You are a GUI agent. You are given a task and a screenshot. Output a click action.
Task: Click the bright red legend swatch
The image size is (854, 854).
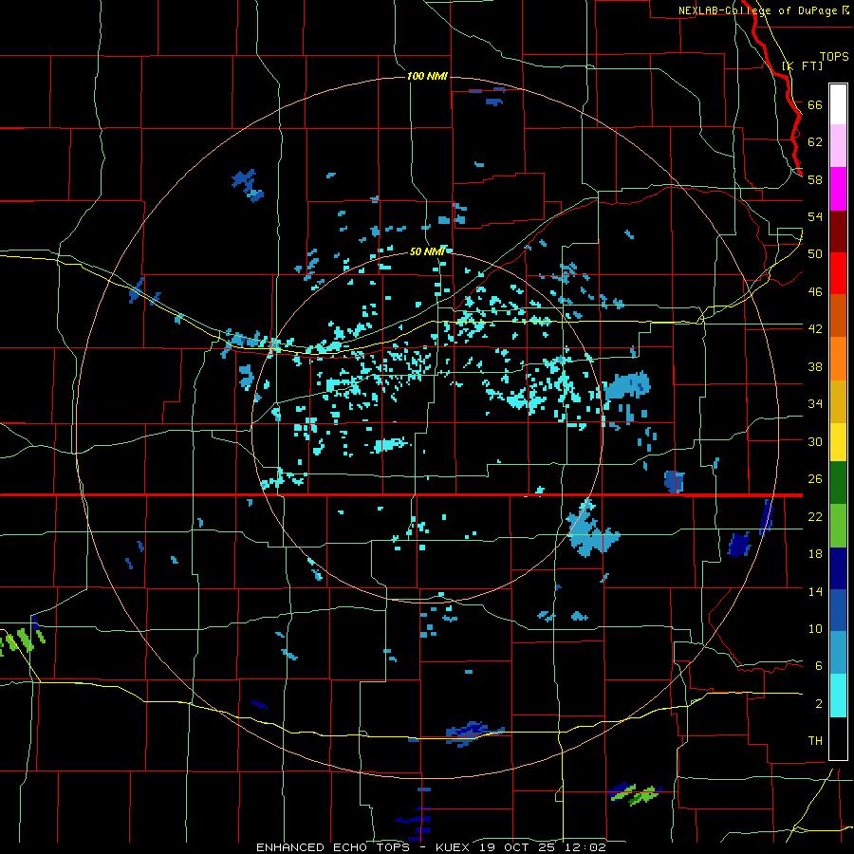(x=838, y=273)
